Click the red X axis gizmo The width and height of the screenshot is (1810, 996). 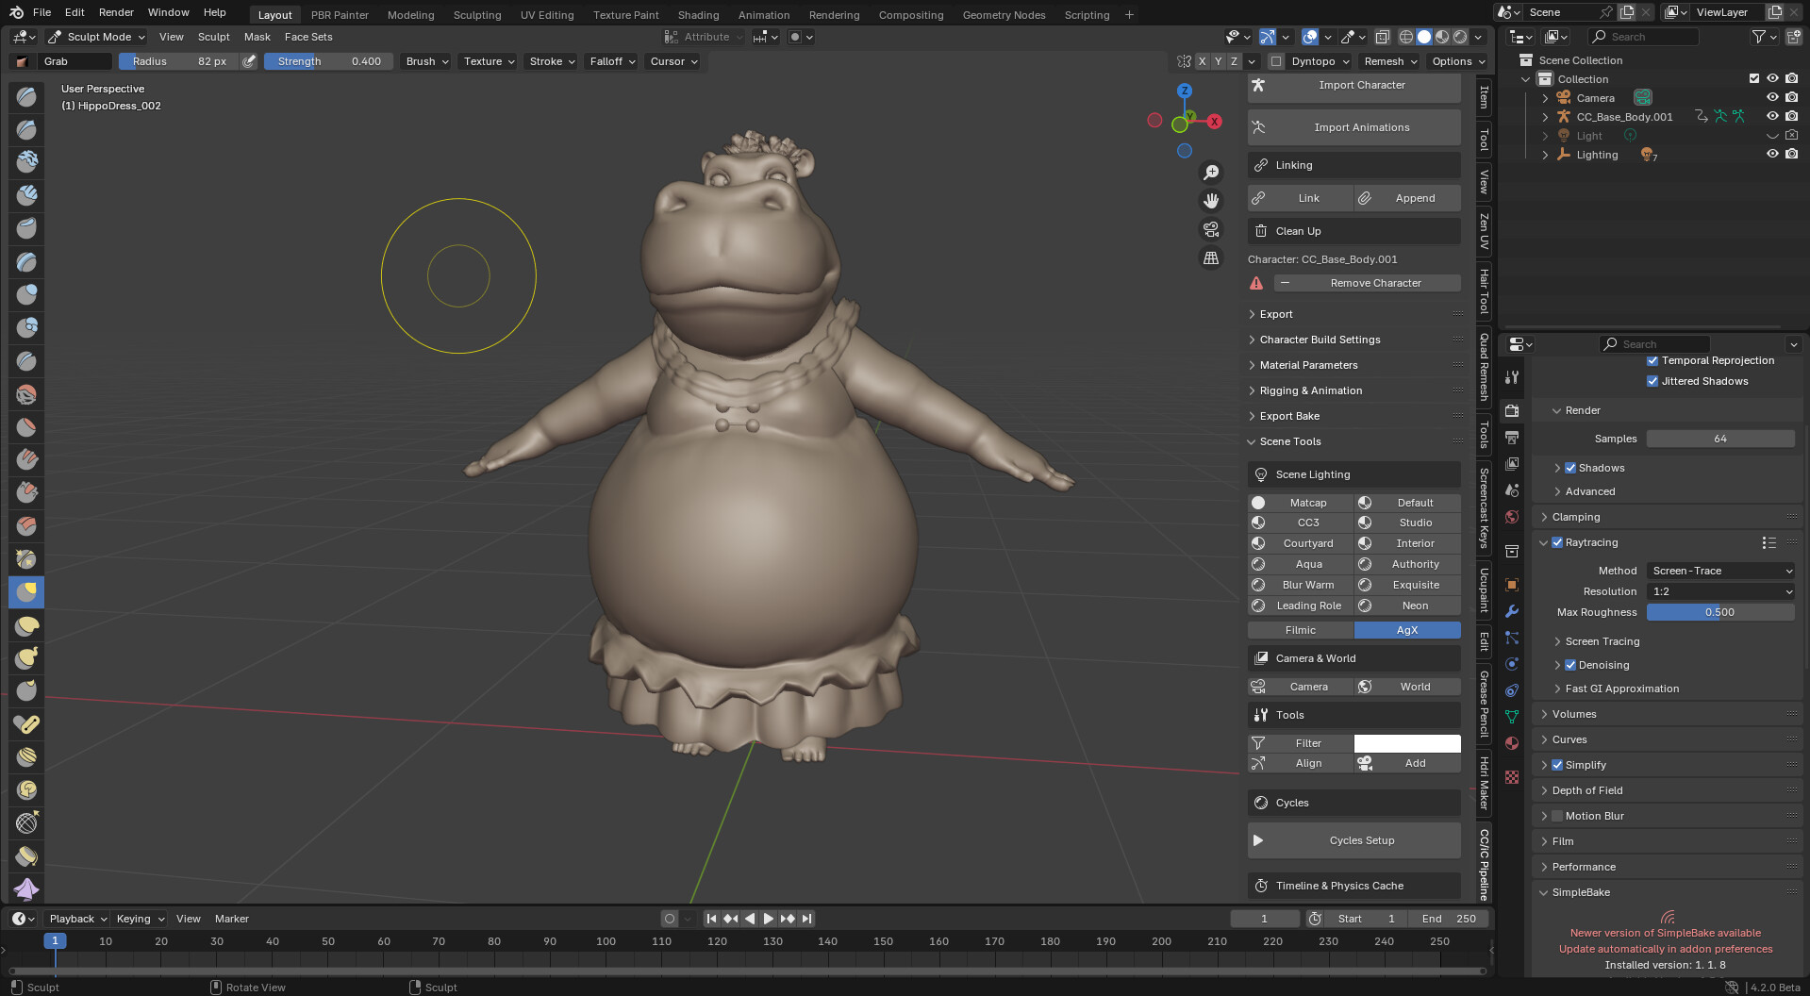[1215, 122]
